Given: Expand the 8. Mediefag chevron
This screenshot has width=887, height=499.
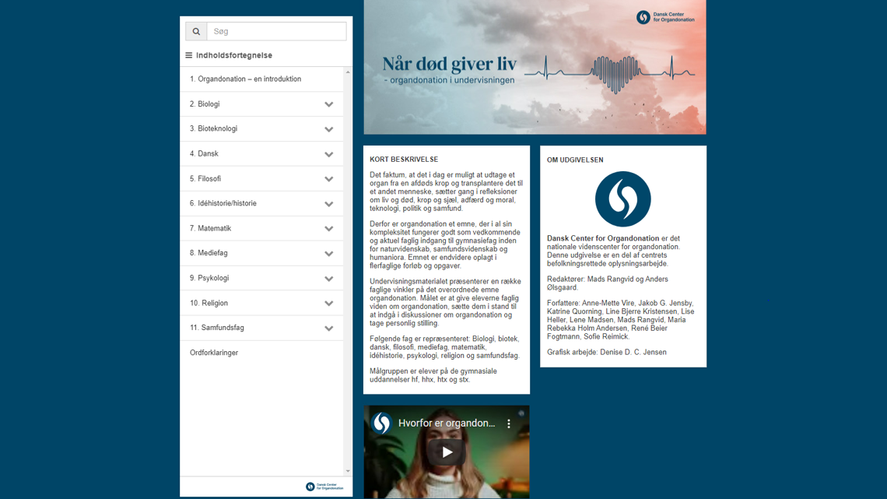Looking at the screenshot, I should tap(328, 254).
